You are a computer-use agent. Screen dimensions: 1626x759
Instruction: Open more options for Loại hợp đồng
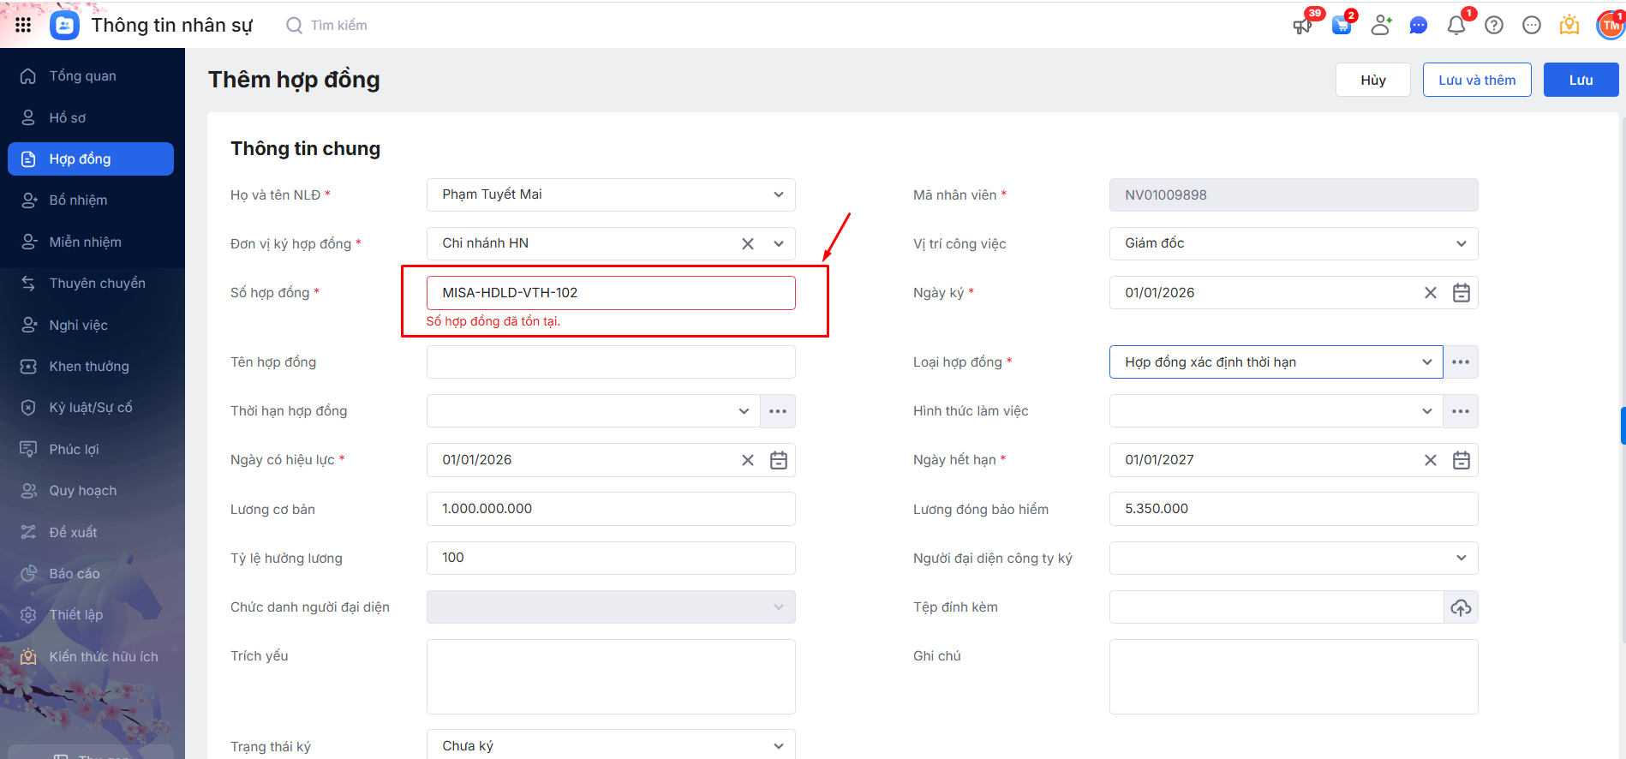click(1461, 362)
